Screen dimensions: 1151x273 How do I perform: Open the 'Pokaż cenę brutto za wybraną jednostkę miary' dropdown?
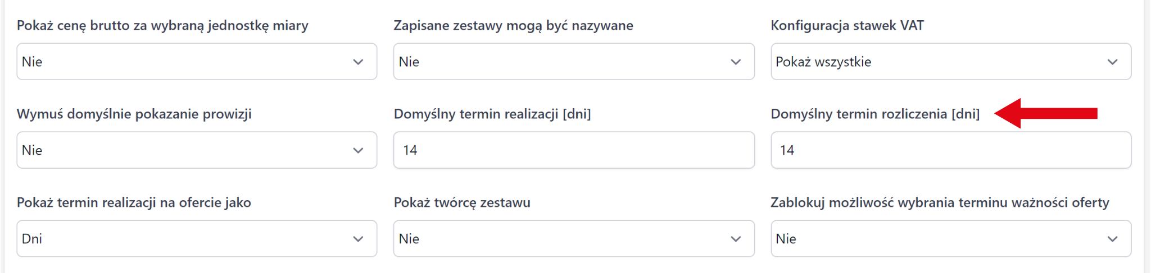(196, 62)
